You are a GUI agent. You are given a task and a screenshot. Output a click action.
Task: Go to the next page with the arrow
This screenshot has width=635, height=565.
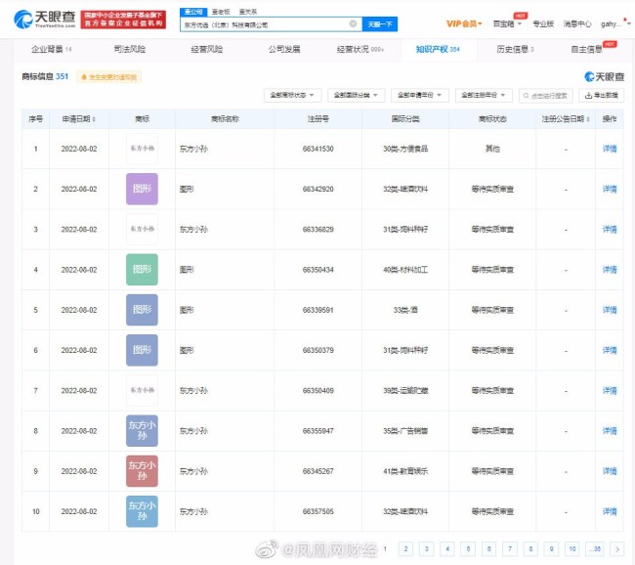(x=617, y=549)
